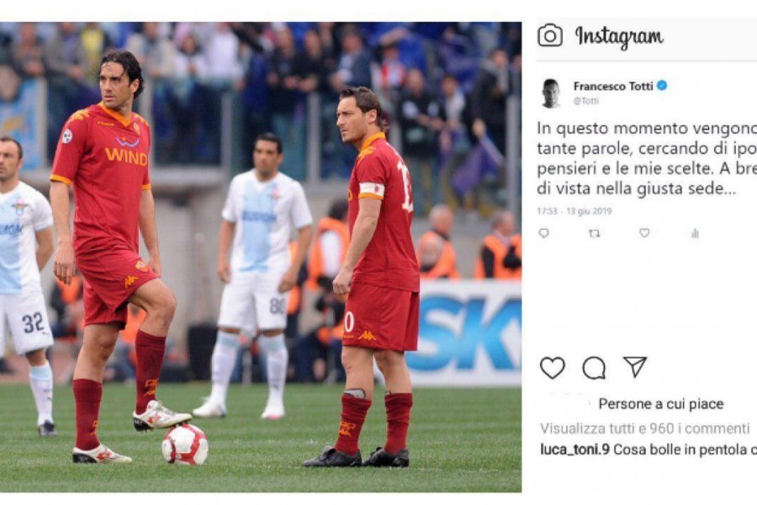This screenshot has height=505, width=757.
Task: Click the Instagram camera logo icon
Action: (x=550, y=35)
